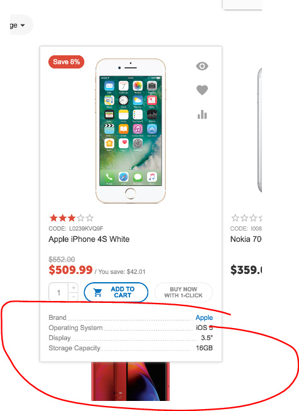Viewport: 299px width, 411px height.
Task: Decrease quantity with the minus stepper
Action: 73,297
